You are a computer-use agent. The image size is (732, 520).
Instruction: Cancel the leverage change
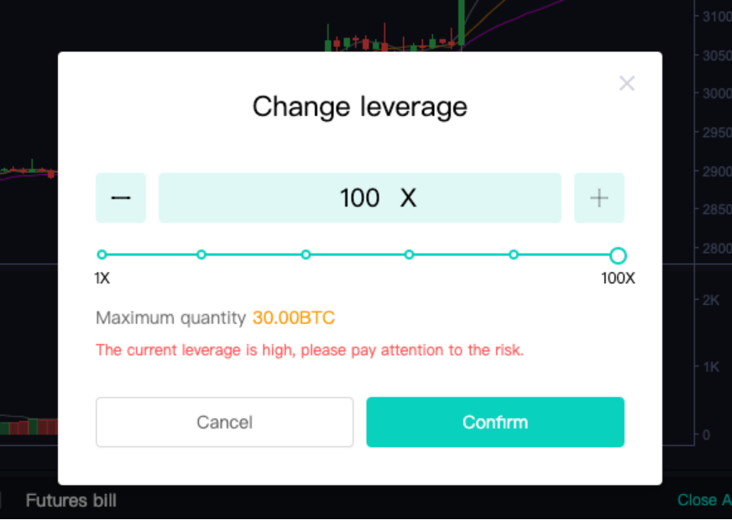[224, 422]
